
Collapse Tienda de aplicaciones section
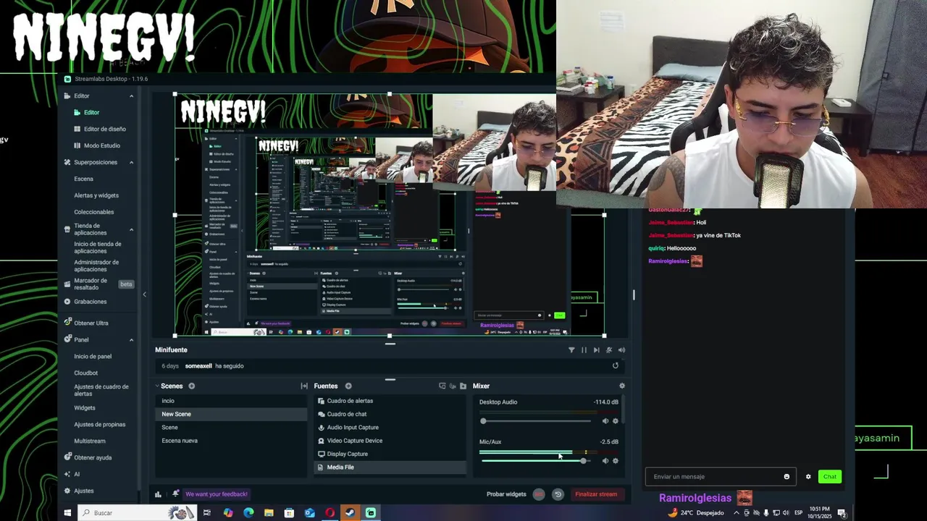(131, 229)
